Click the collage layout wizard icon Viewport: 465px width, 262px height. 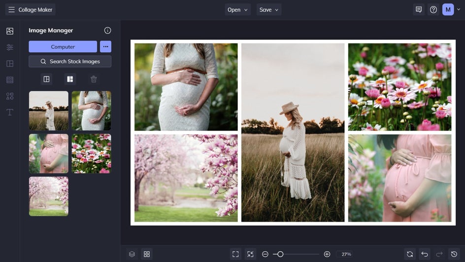pyautogui.click(x=47, y=79)
